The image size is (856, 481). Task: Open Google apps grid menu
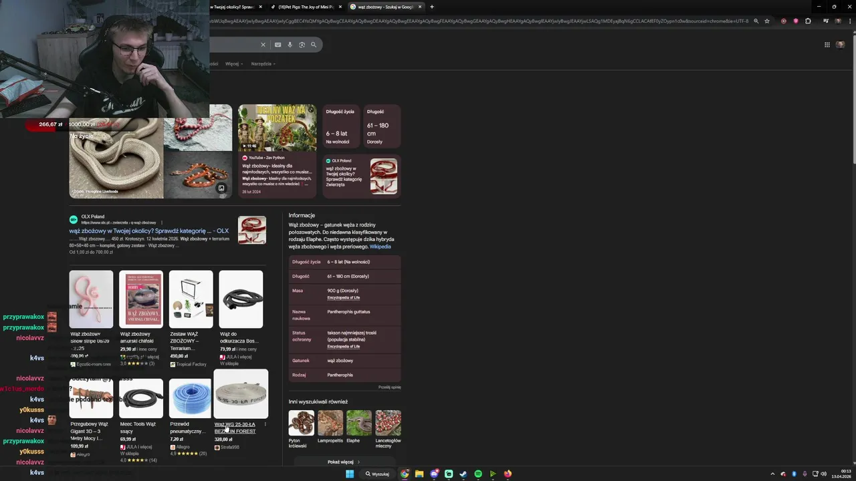tap(827, 45)
